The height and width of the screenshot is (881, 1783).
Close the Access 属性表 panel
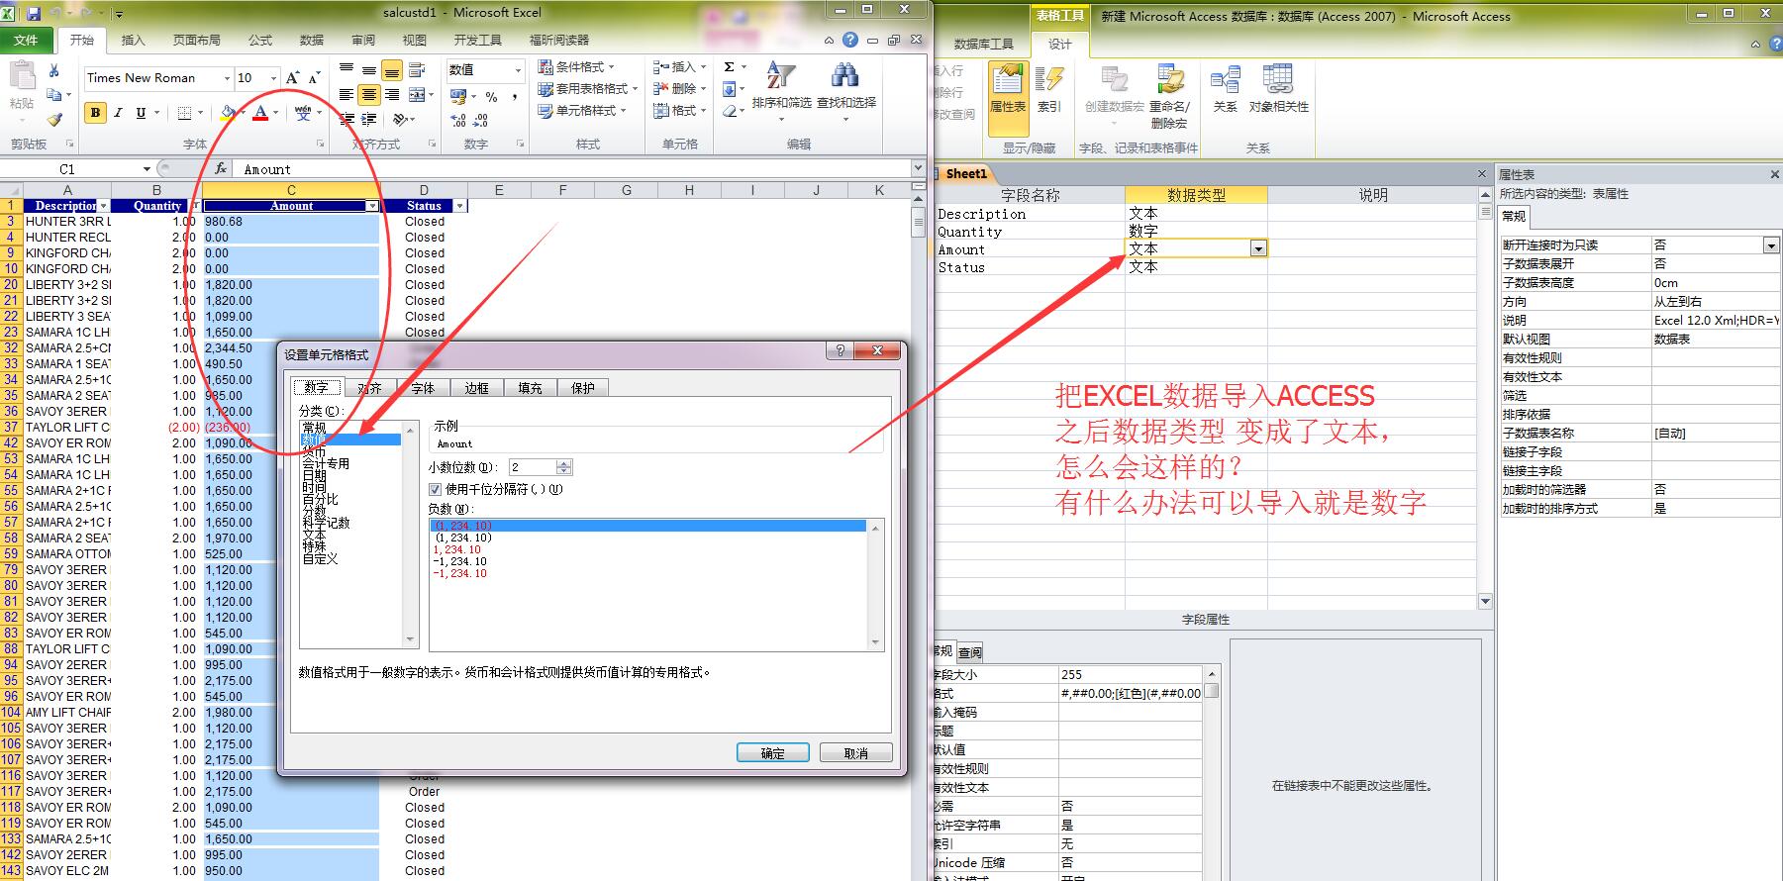pos(1774,174)
